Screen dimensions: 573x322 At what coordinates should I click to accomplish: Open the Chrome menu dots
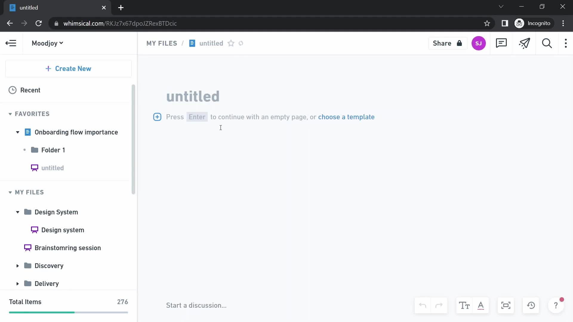[x=563, y=23]
